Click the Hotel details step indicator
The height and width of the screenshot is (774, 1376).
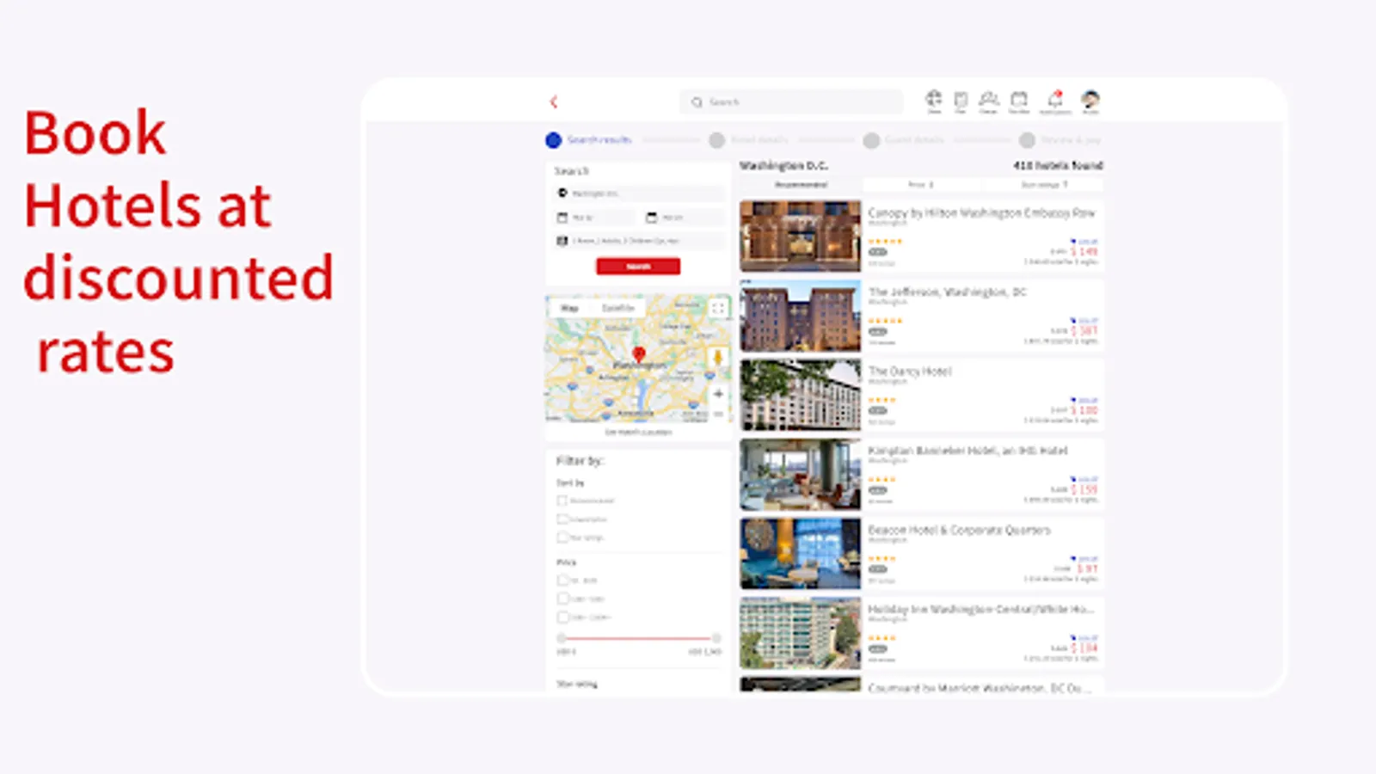click(x=746, y=139)
